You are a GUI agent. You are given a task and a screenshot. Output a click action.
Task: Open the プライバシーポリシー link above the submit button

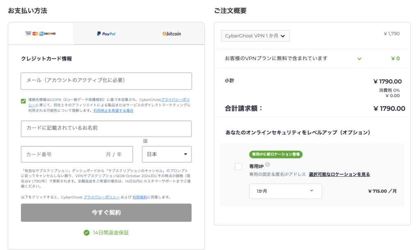tap(101, 197)
